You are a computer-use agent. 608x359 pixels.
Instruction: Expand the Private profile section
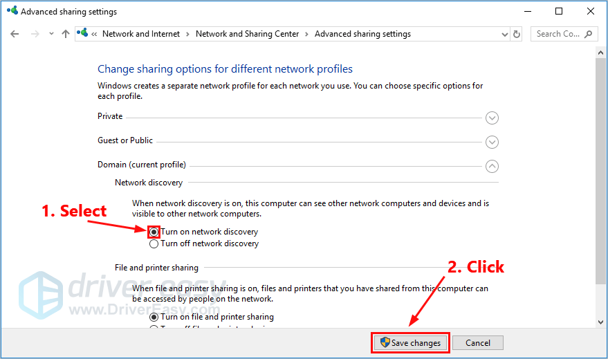click(x=492, y=118)
